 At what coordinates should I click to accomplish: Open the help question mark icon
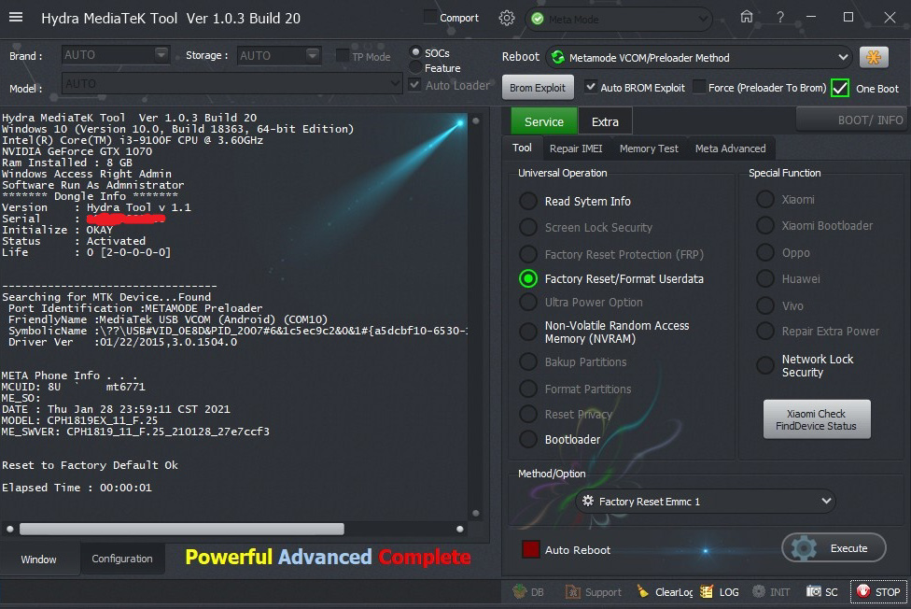pos(780,18)
